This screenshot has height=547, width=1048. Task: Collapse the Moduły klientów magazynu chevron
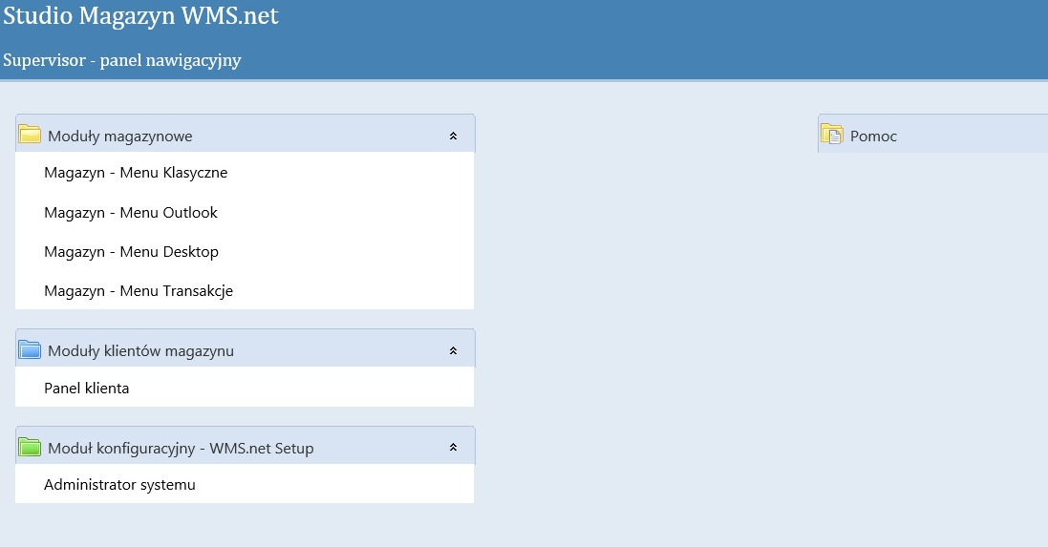click(x=453, y=350)
